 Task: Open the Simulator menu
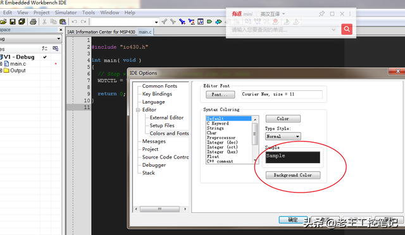66,13
